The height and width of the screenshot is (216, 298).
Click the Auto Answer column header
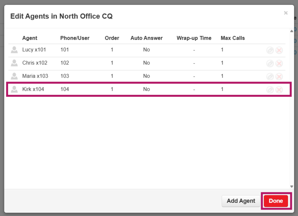[x=146, y=38]
